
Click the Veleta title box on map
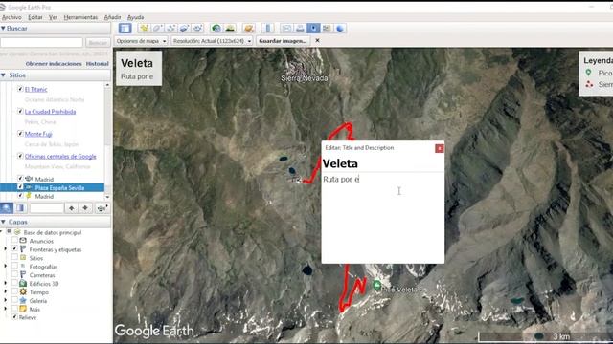tap(139, 68)
